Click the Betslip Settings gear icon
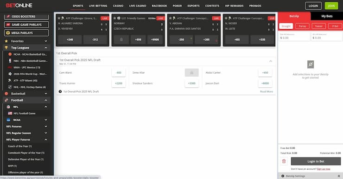The image size is (343, 179). 283,176
